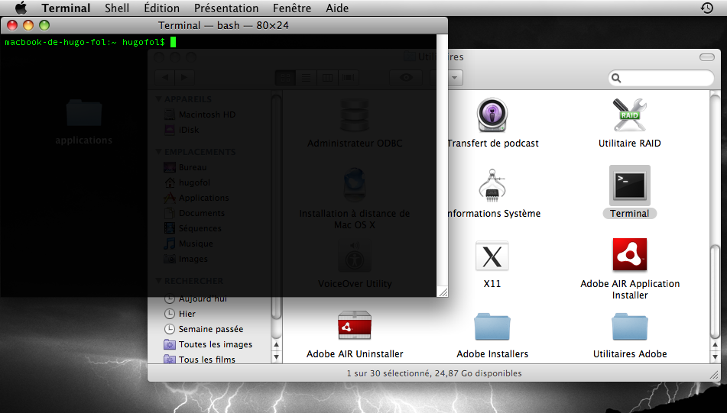Click the Finder forward navigation arrow

point(184,78)
